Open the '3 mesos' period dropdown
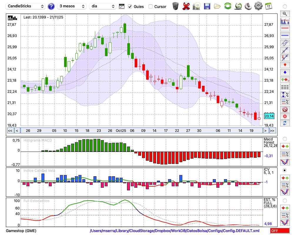This screenshot has height=235, width=294. (x=71, y=6)
